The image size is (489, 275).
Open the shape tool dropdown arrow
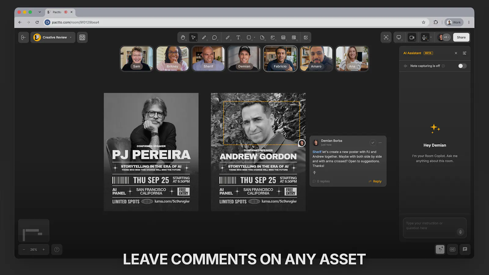[255, 37]
